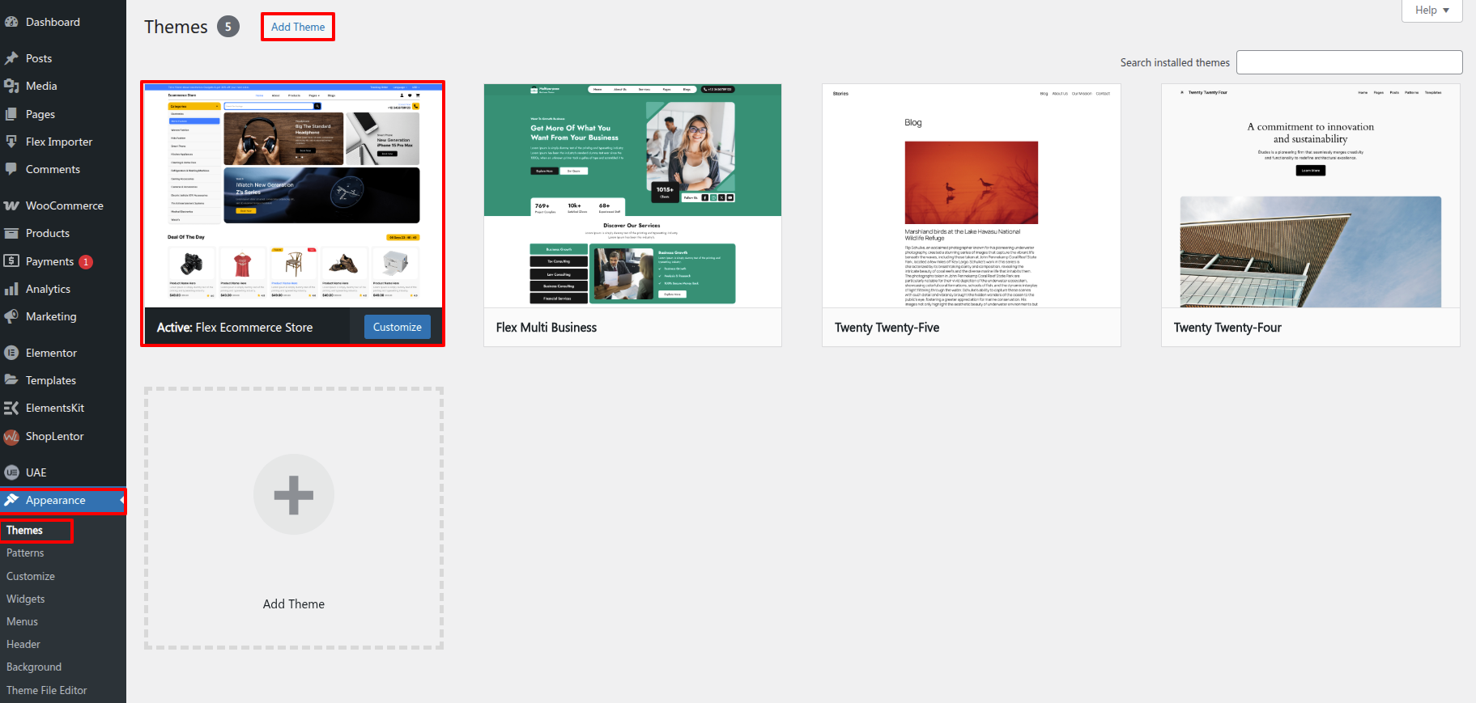Open Patterns submenu item
1476x703 pixels.
(25, 553)
